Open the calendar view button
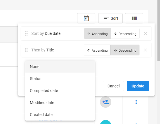Viewport: 160px width, 124px height. click(x=86, y=18)
